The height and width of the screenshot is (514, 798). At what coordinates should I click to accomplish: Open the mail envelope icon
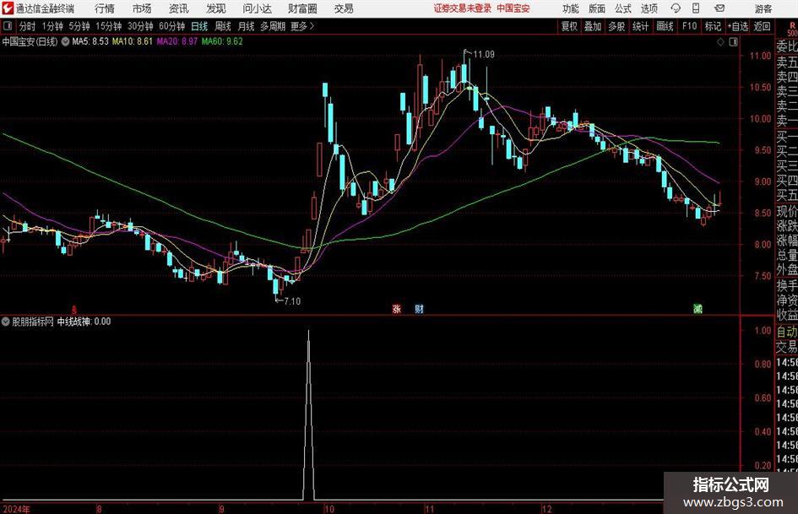(719, 8)
